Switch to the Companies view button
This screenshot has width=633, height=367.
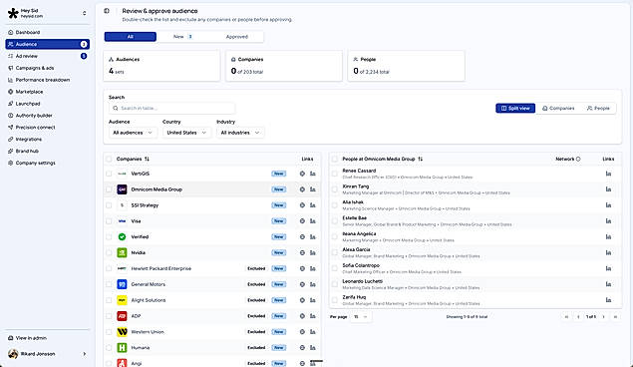click(558, 108)
